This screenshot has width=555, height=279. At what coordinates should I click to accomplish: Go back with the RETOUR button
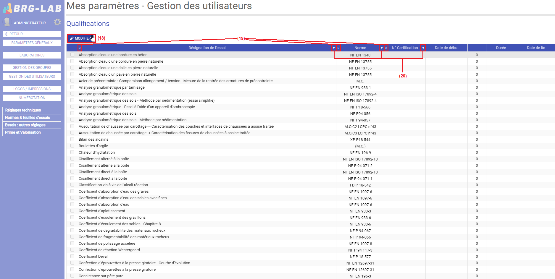(32, 34)
